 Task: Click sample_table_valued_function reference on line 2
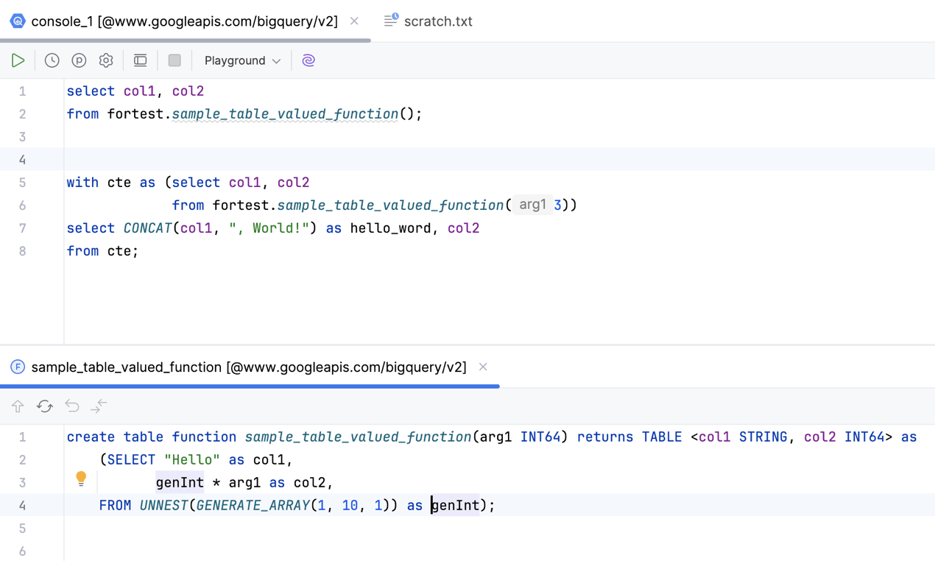click(x=285, y=114)
